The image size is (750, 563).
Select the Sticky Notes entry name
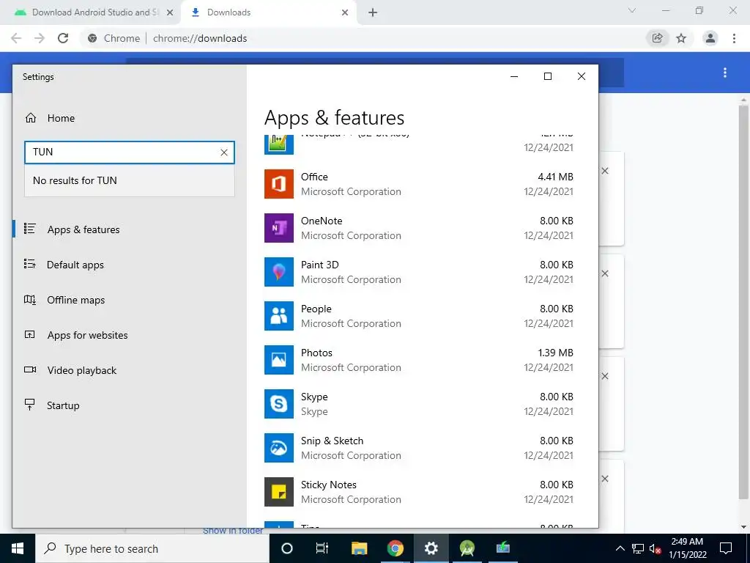click(x=329, y=485)
